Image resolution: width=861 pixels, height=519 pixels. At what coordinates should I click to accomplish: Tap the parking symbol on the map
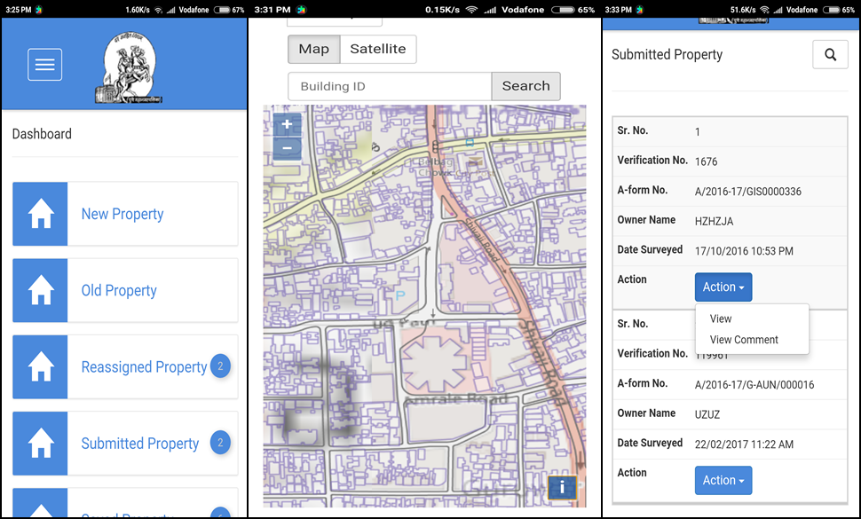tap(400, 295)
